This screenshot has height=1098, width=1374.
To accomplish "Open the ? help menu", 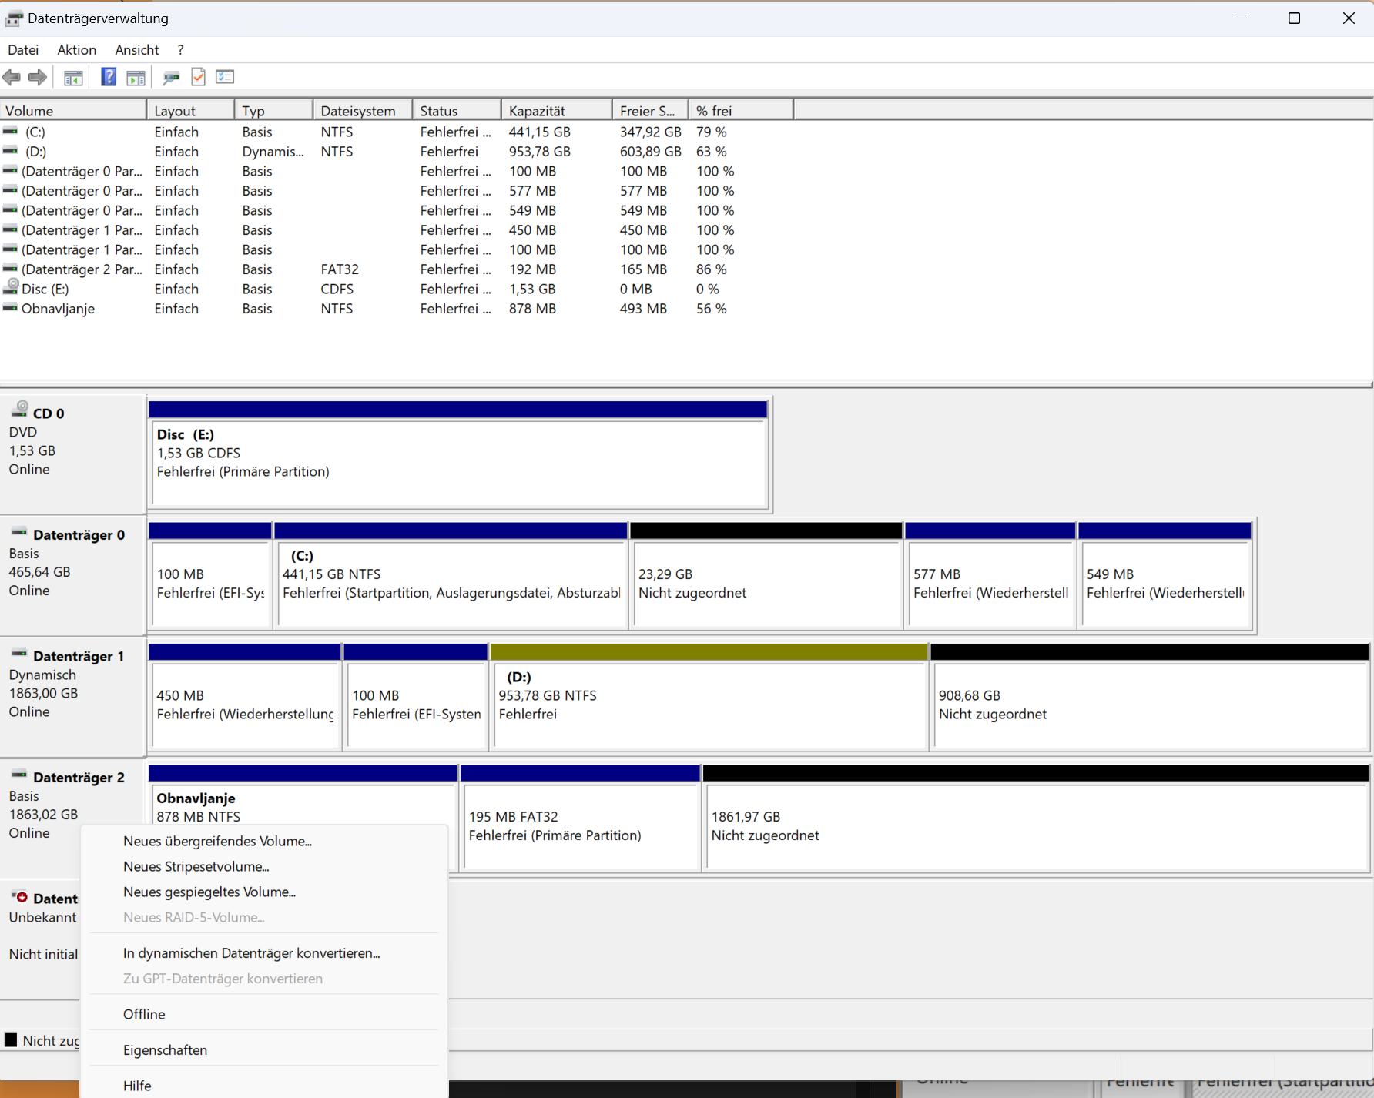I will [x=180, y=50].
